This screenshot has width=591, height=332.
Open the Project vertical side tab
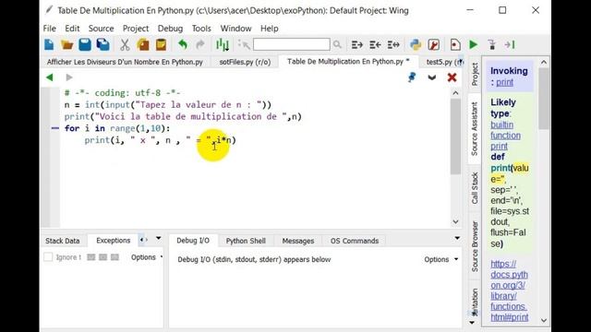point(475,74)
